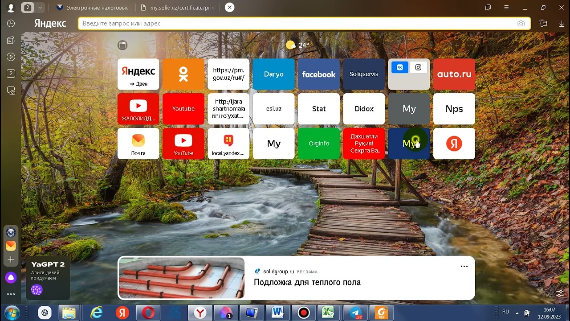Open the red Дахшатли Рукия tile
The image size is (570, 321).
click(364, 144)
